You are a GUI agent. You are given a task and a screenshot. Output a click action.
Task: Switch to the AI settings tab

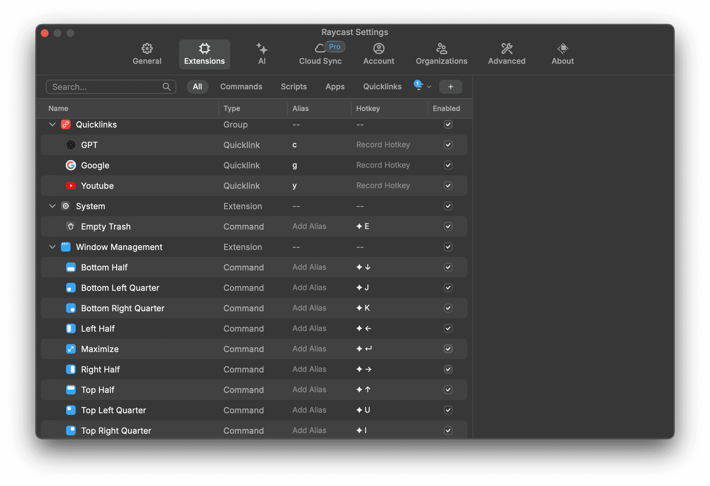pyautogui.click(x=262, y=54)
